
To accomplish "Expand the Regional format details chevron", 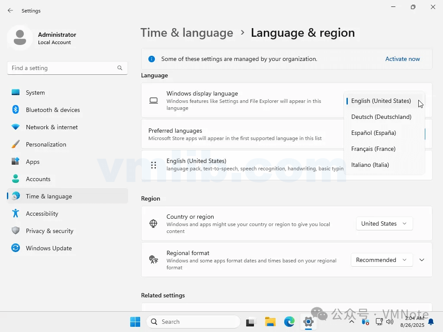I will point(422,260).
